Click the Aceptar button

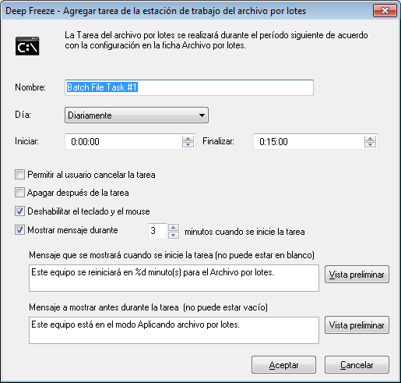click(x=283, y=365)
